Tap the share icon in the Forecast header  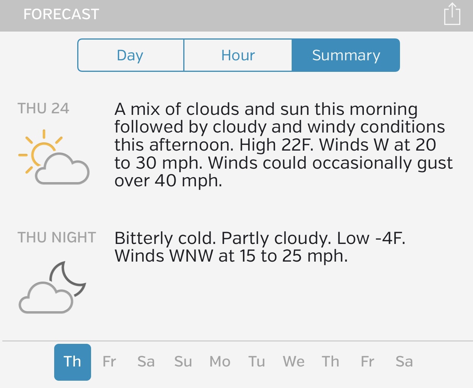452,14
